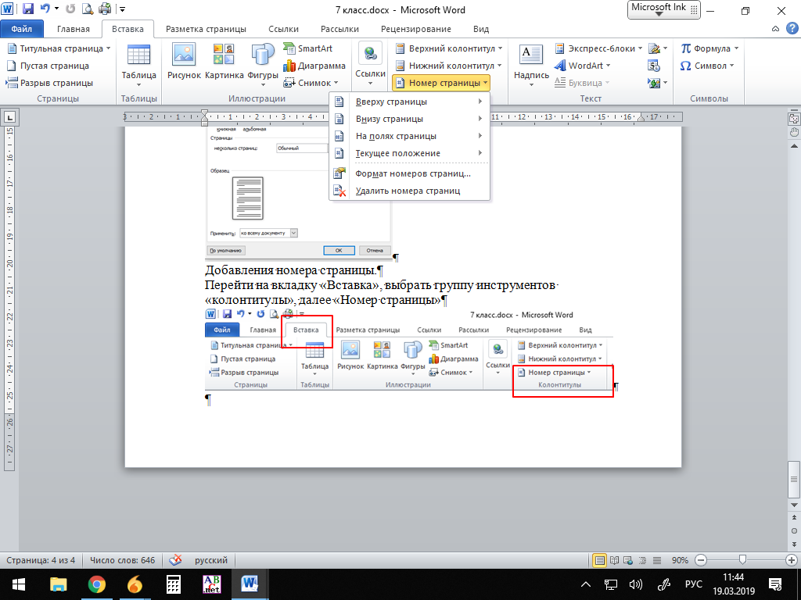Open Google Chrome from the taskbar
The width and height of the screenshot is (801, 600).
96,584
